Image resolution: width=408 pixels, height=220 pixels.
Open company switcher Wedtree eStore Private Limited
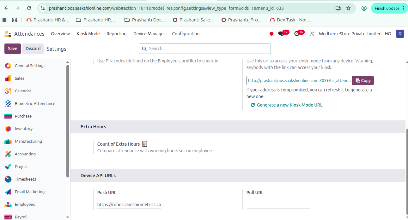point(355,34)
